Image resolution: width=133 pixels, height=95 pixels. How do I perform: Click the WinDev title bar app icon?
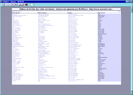[x=2, y=2]
